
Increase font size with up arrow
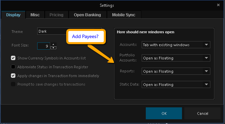53,44
